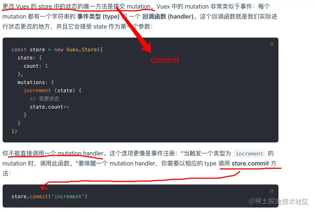Click the bold "回调函数 (handler)" text

coord(168,16)
